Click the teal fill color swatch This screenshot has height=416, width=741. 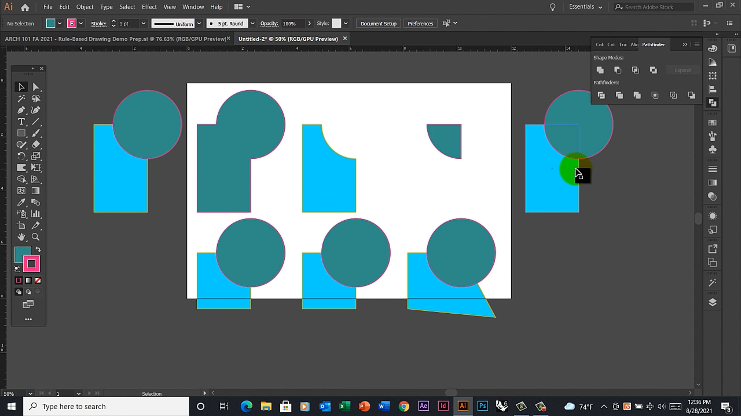[x=50, y=23]
